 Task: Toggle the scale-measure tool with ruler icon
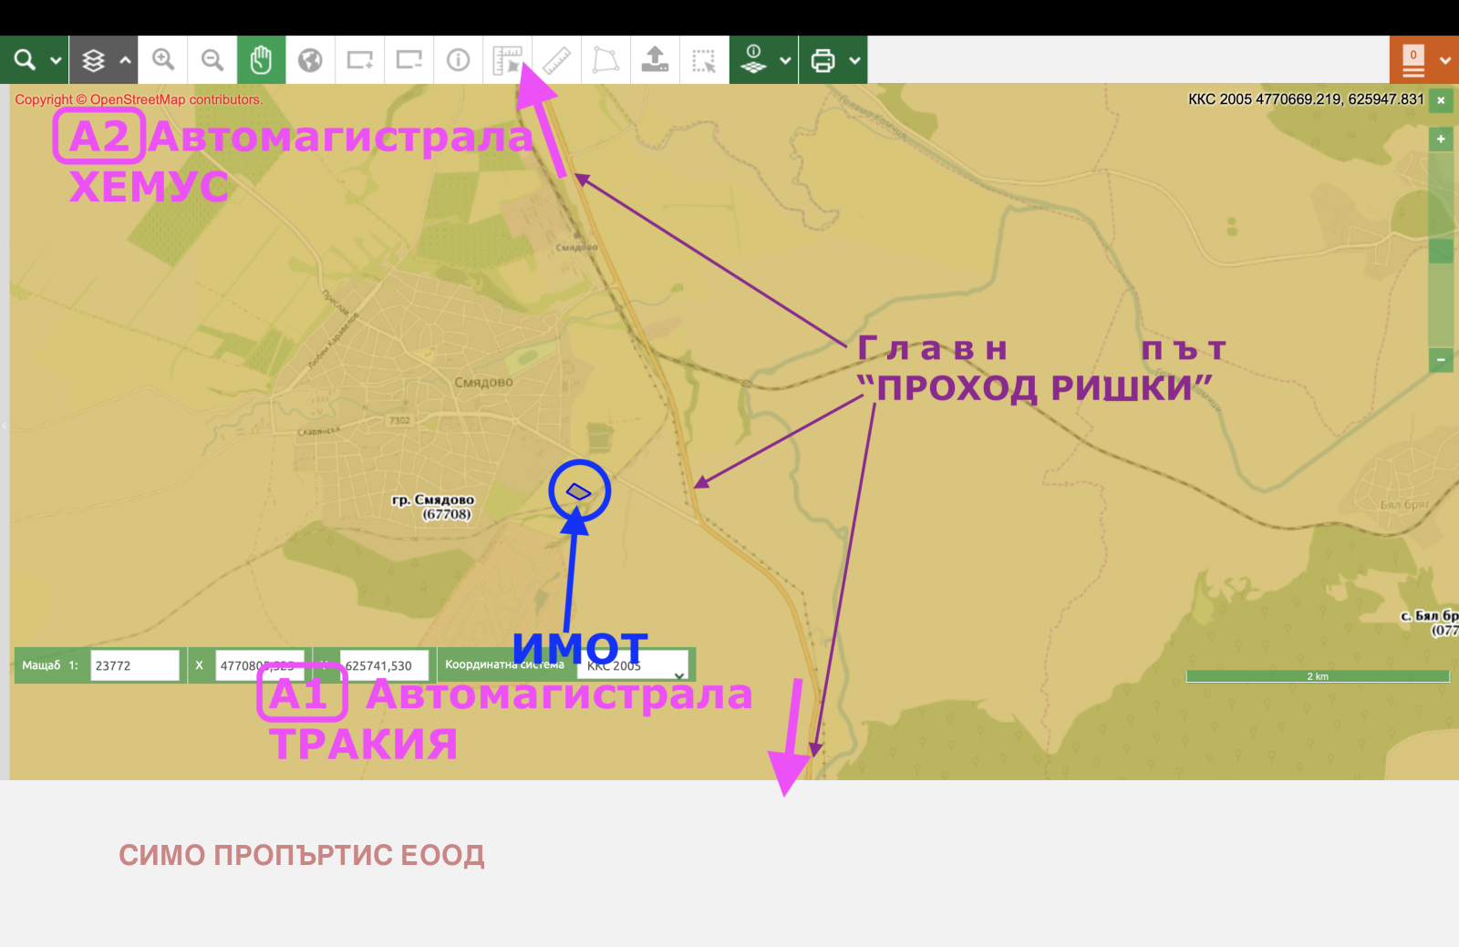click(x=507, y=59)
